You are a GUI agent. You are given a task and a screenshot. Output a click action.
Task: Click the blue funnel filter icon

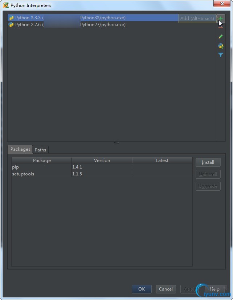pyautogui.click(x=221, y=55)
